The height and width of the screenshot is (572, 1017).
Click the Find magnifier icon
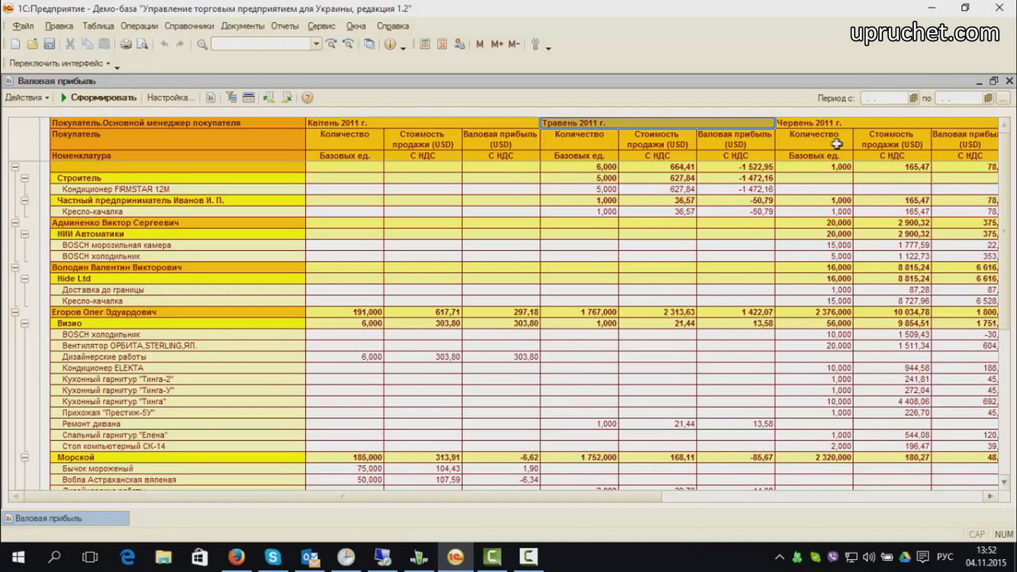(202, 44)
